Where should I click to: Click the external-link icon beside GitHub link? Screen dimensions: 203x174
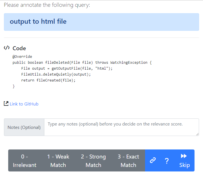(x=6, y=104)
